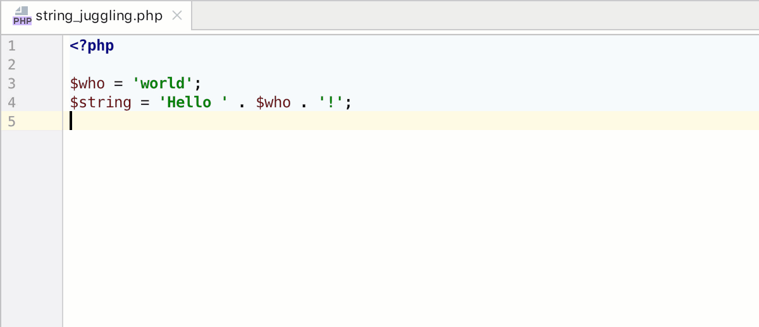The height and width of the screenshot is (327, 759).
Task: Click the semicolon ending line 4
Action: pyautogui.click(x=348, y=102)
